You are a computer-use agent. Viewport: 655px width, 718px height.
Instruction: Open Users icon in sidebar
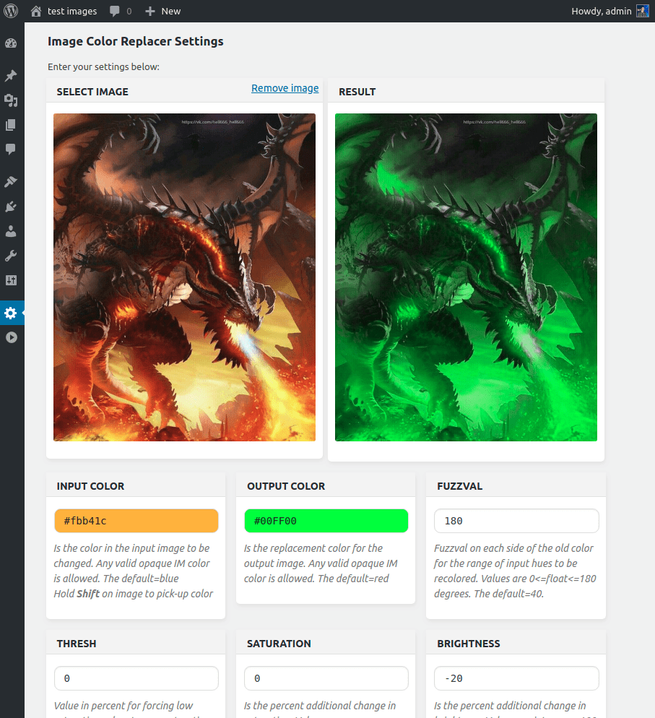[11, 231]
